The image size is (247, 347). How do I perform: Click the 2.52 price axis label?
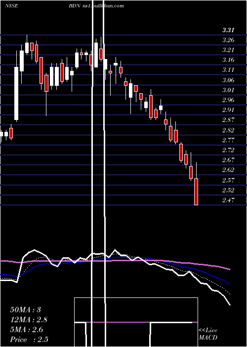[x=228, y=190]
